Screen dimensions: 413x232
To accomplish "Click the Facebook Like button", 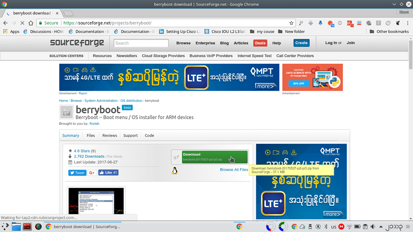I will tap(108, 173).
